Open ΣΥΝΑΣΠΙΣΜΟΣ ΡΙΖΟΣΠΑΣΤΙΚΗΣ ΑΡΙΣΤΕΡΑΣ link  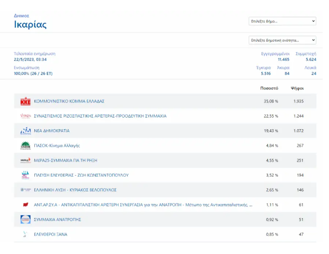[100, 116]
